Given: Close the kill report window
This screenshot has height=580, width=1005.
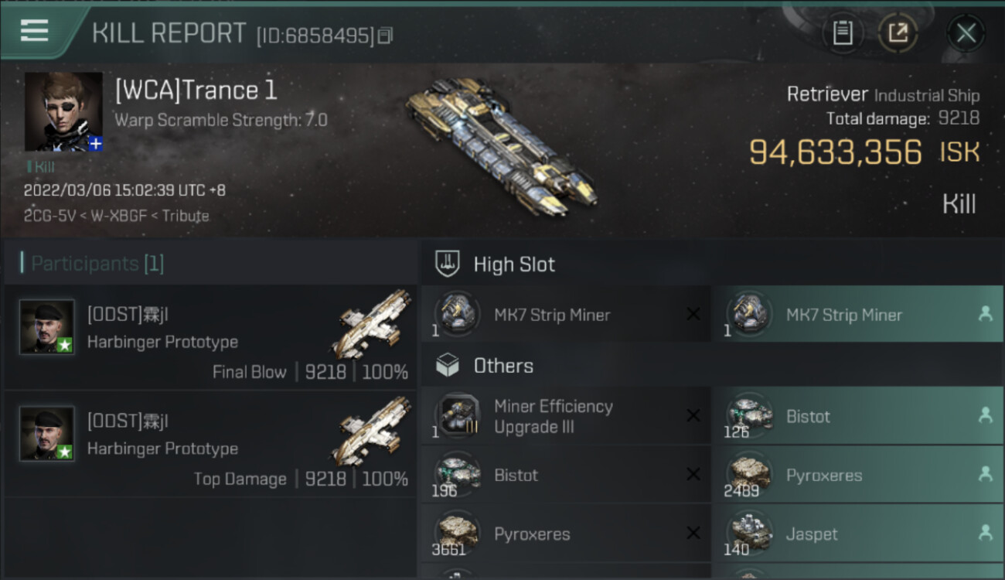Looking at the screenshot, I should point(966,33).
